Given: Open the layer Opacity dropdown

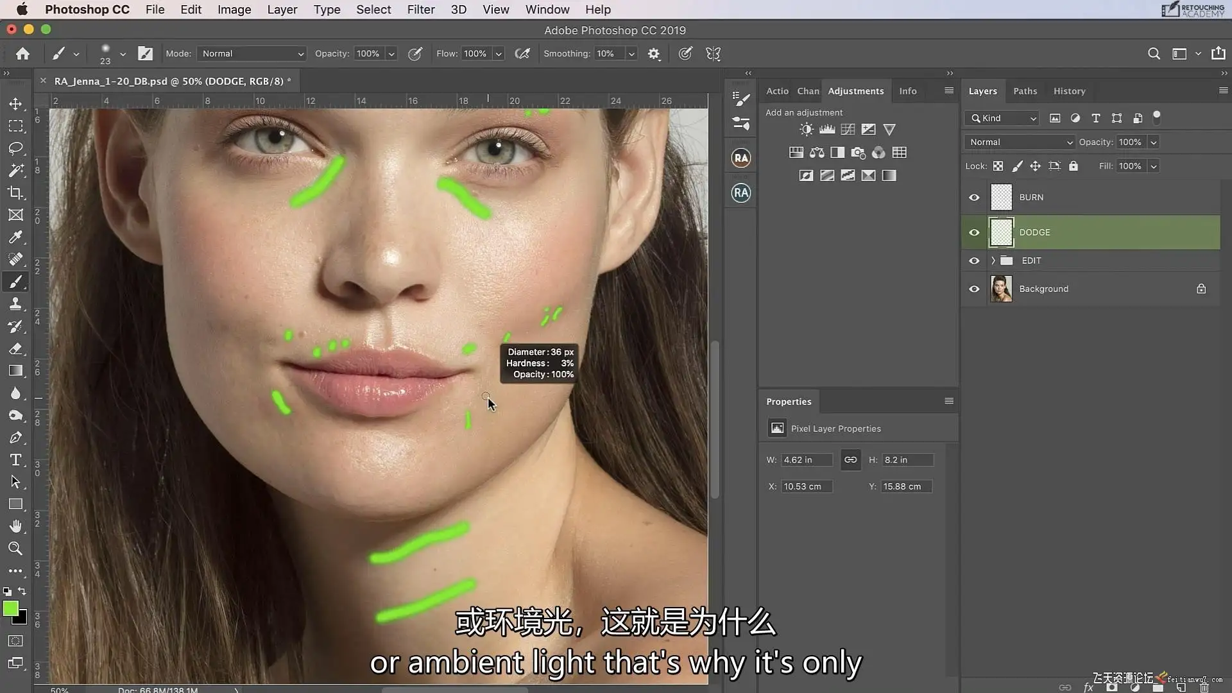Looking at the screenshot, I should (1153, 142).
